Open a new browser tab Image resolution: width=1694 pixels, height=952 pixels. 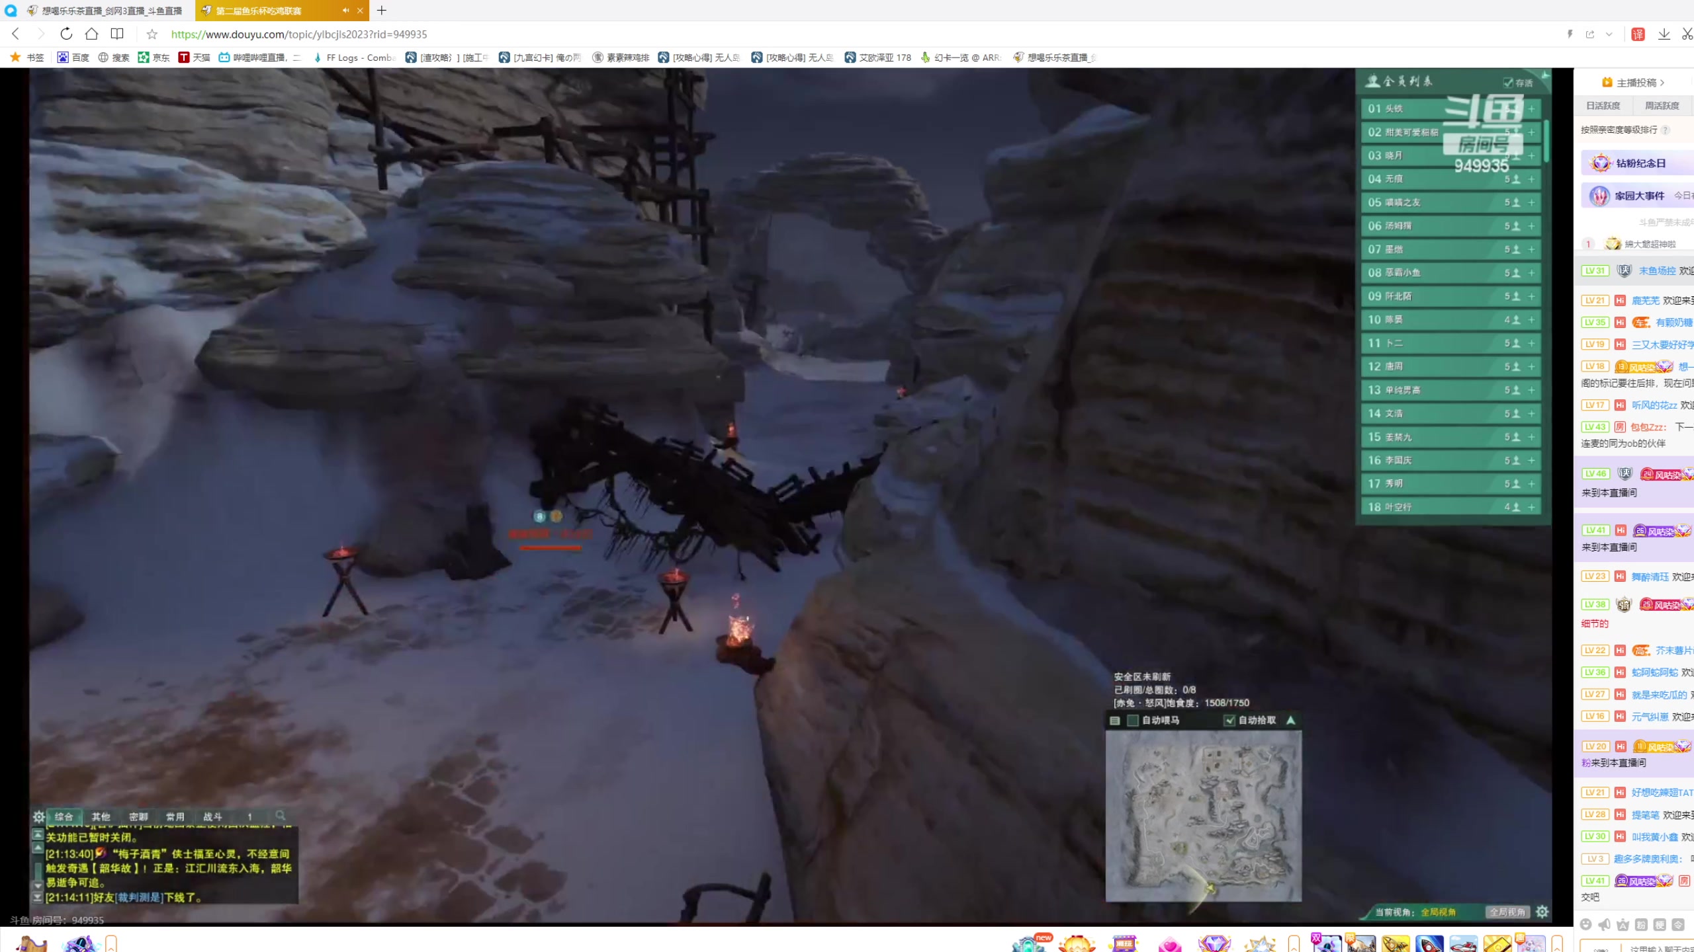382,11
